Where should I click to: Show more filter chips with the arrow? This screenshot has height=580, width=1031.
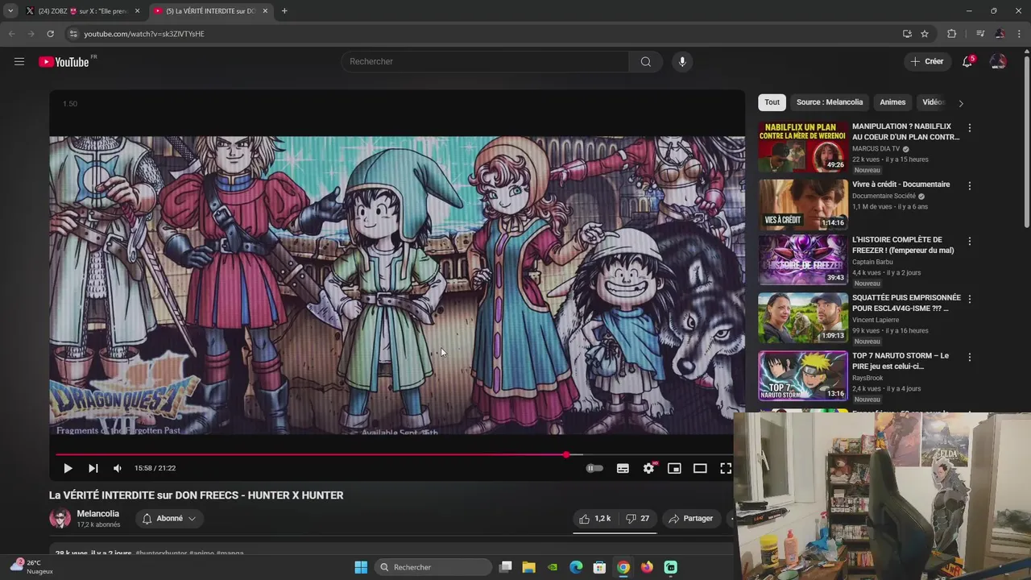(x=960, y=103)
